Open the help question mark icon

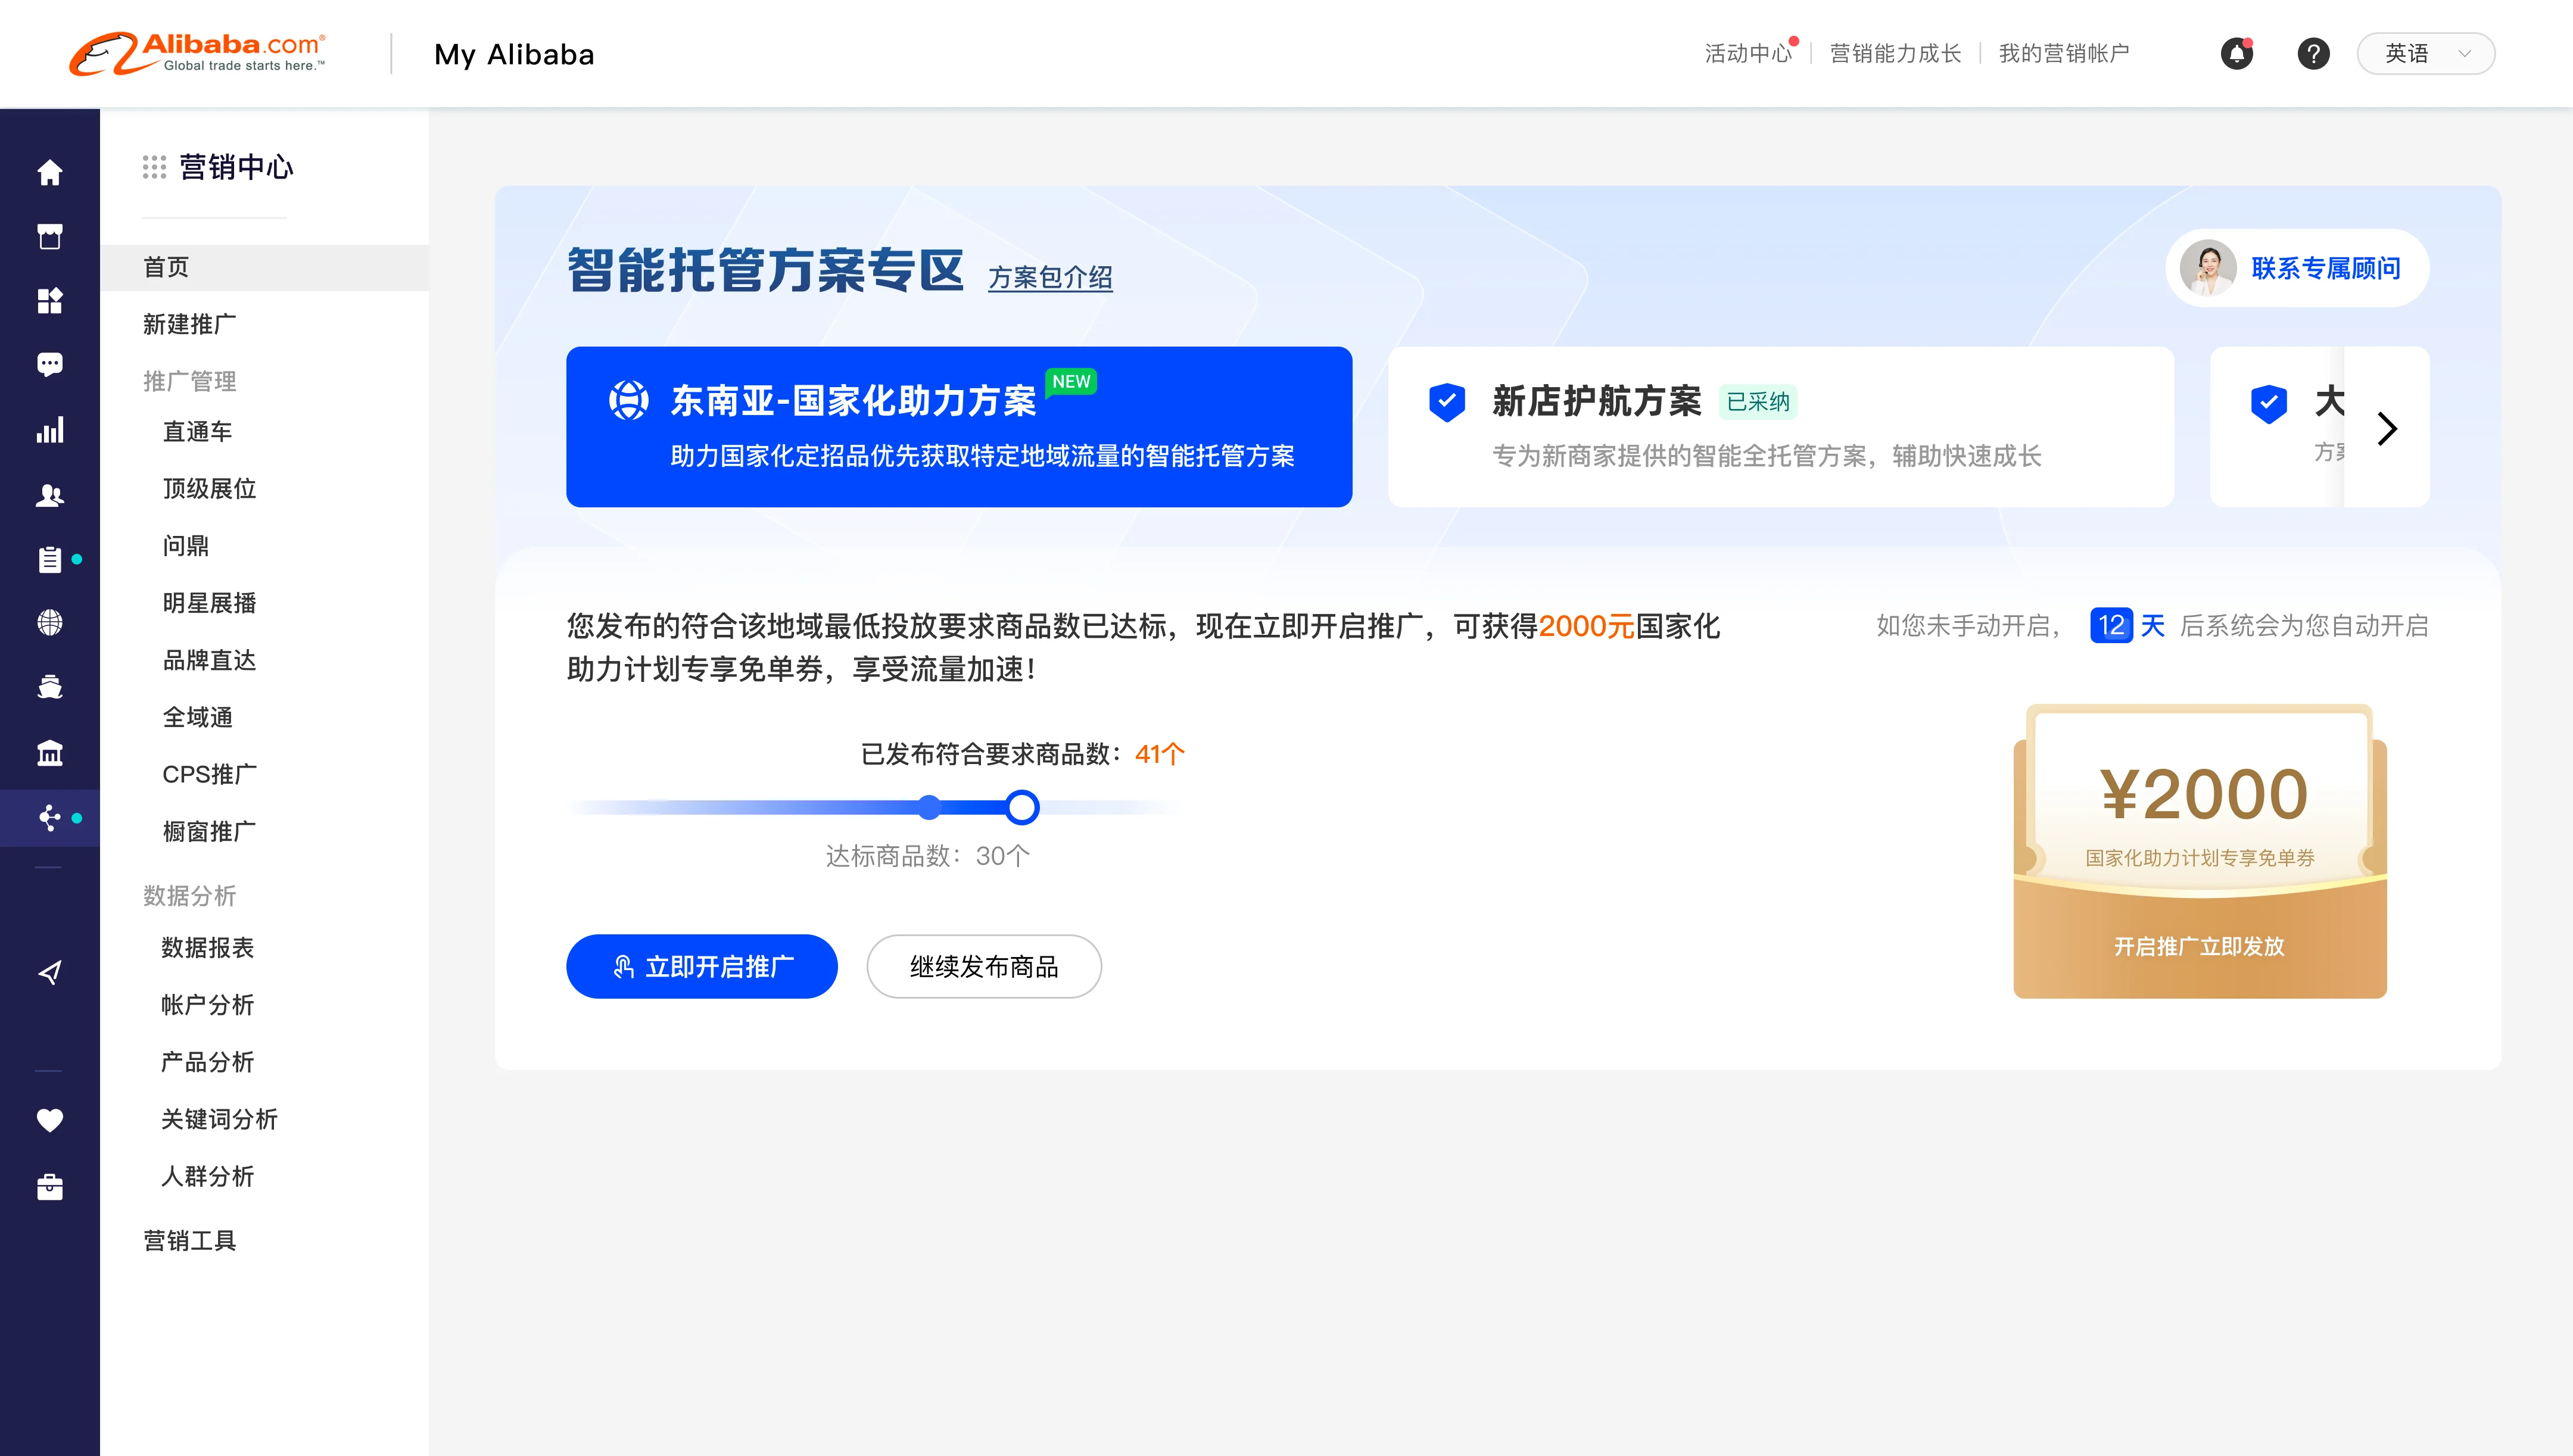pyautogui.click(x=2313, y=54)
